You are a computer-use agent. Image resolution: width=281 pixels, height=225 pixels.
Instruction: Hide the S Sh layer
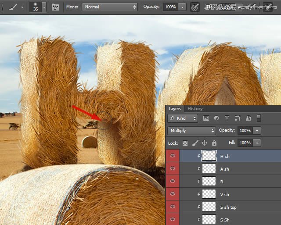tap(173, 219)
